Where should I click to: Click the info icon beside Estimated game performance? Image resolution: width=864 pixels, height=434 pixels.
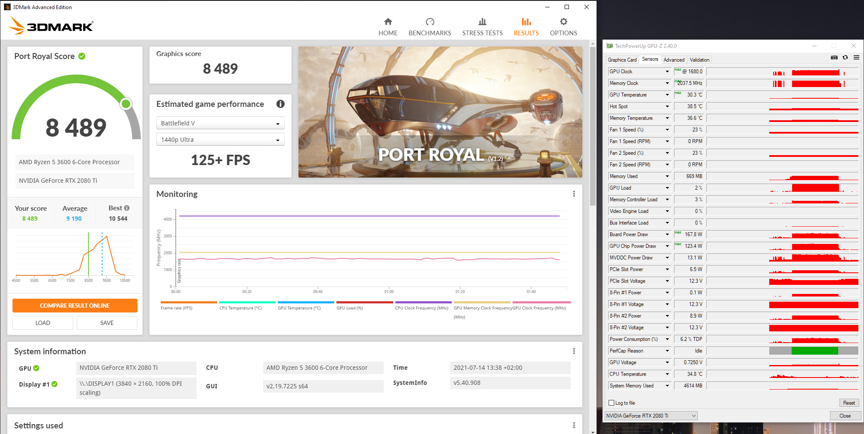[x=280, y=104]
